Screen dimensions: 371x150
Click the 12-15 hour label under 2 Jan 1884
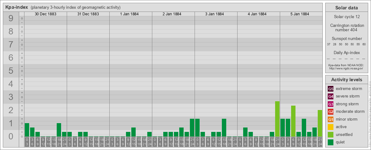(x=176, y=142)
